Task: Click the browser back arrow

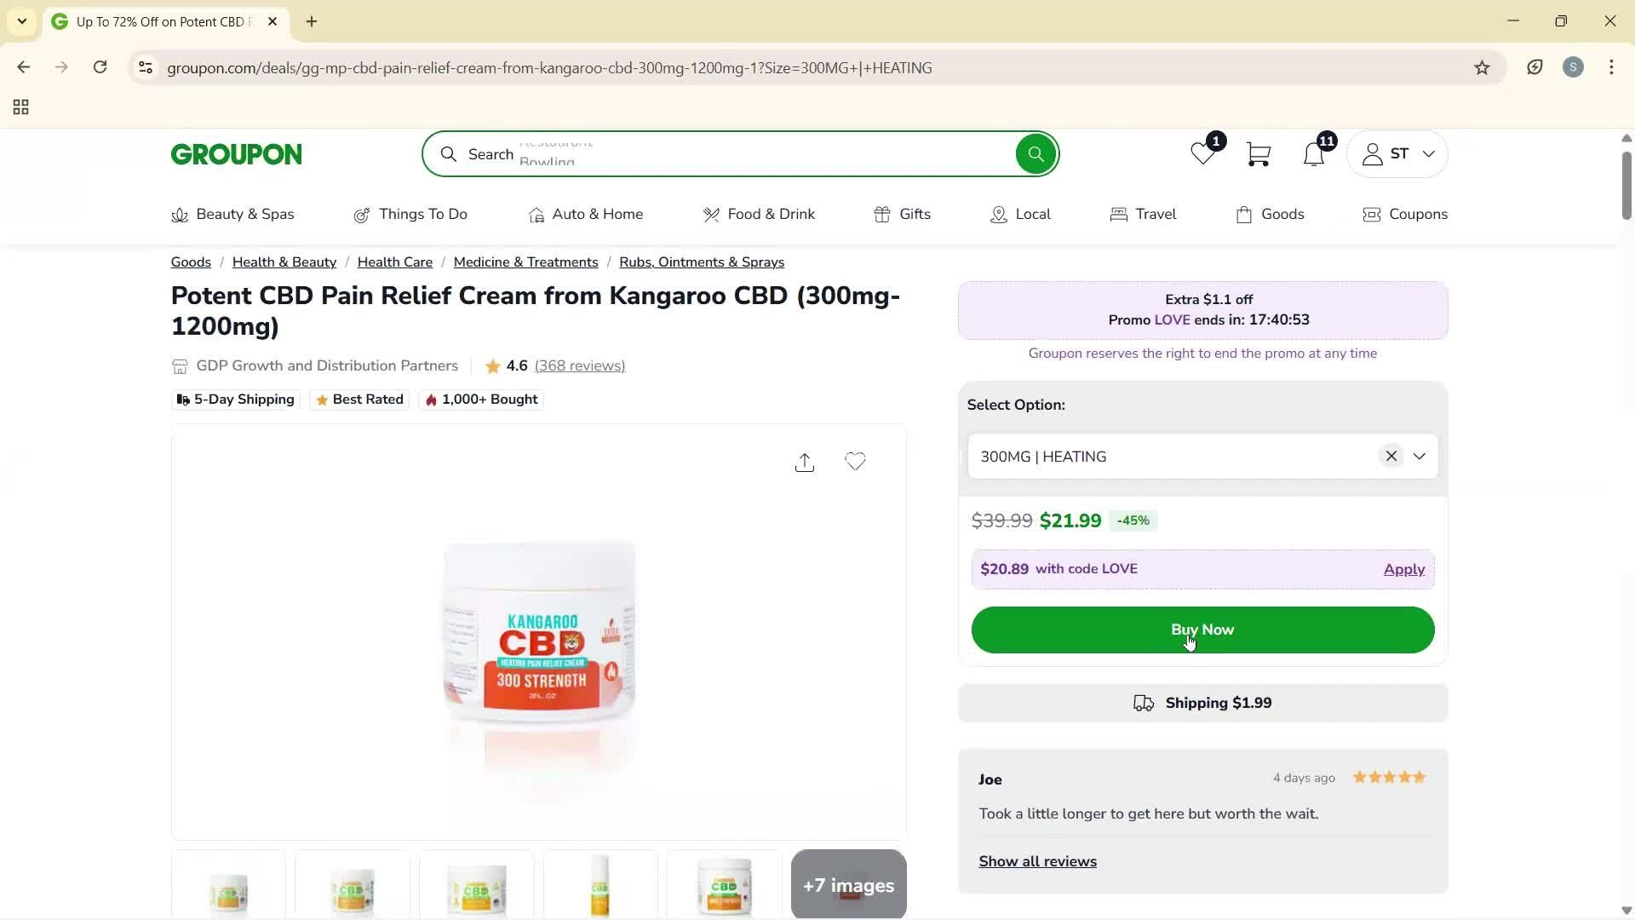Action: 23,67
